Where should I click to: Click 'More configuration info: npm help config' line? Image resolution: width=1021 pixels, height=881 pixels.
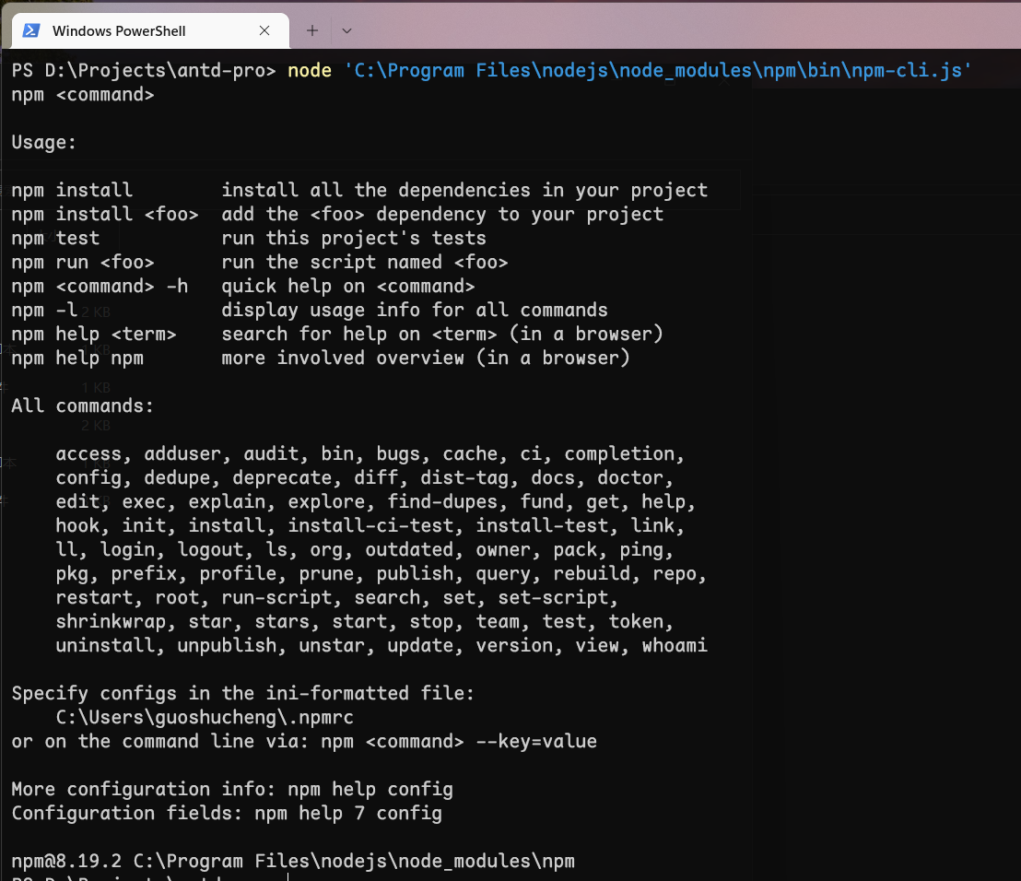coord(232,789)
